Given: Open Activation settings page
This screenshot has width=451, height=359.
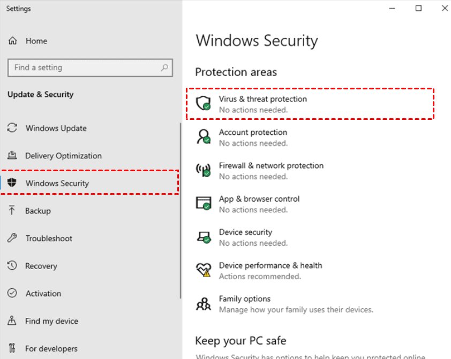Looking at the screenshot, I should click(x=43, y=293).
